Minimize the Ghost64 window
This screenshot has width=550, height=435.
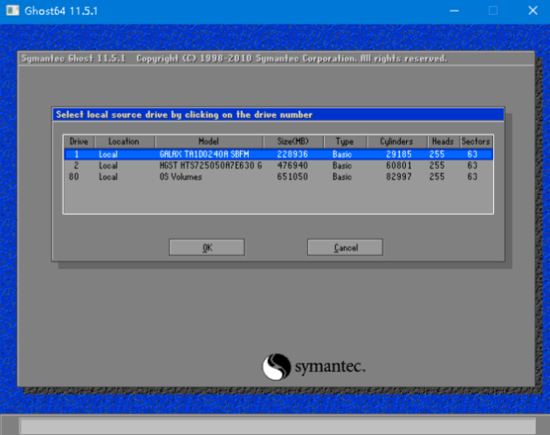click(x=453, y=11)
